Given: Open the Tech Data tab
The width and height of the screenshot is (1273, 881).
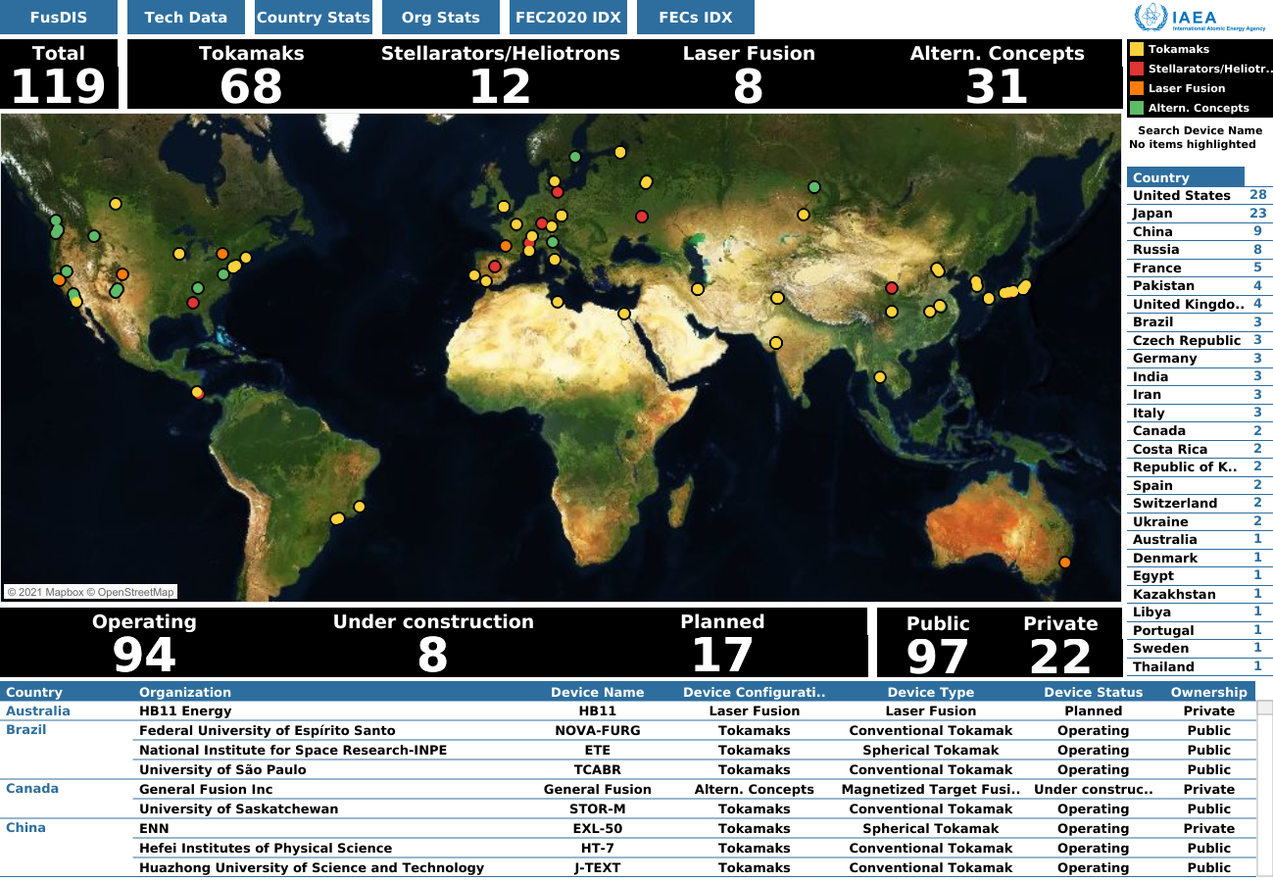Looking at the screenshot, I should (185, 18).
